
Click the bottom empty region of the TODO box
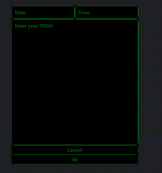click(75, 132)
